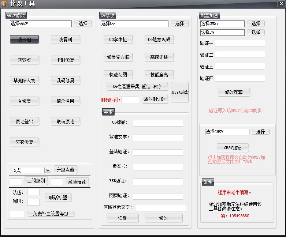286x237 pixels.
Task: Open the 2点 dropdown list
Action: 47,170
